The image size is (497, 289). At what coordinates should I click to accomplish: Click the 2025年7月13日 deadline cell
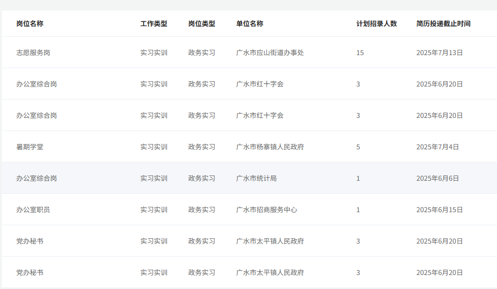440,53
